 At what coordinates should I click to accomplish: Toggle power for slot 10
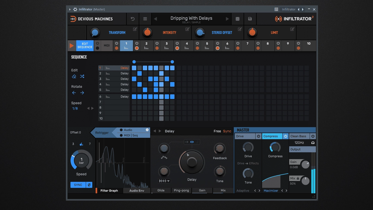pyautogui.click(x=298, y=43)
